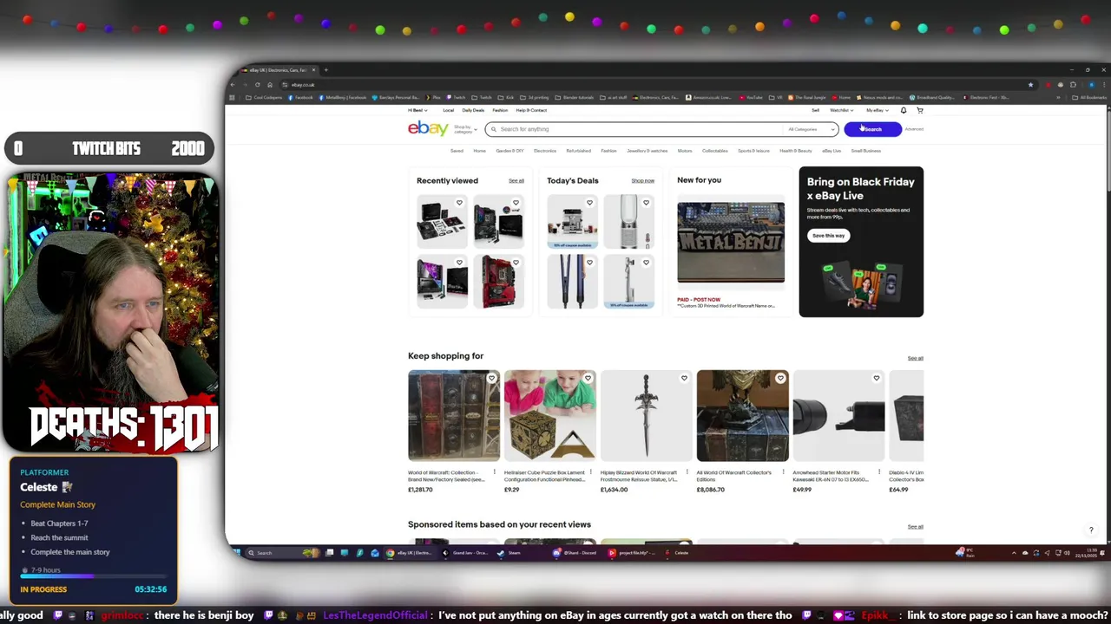Open options menu for Hellraiser Cube listing
Screen dimensions: 1111x624
591,472
